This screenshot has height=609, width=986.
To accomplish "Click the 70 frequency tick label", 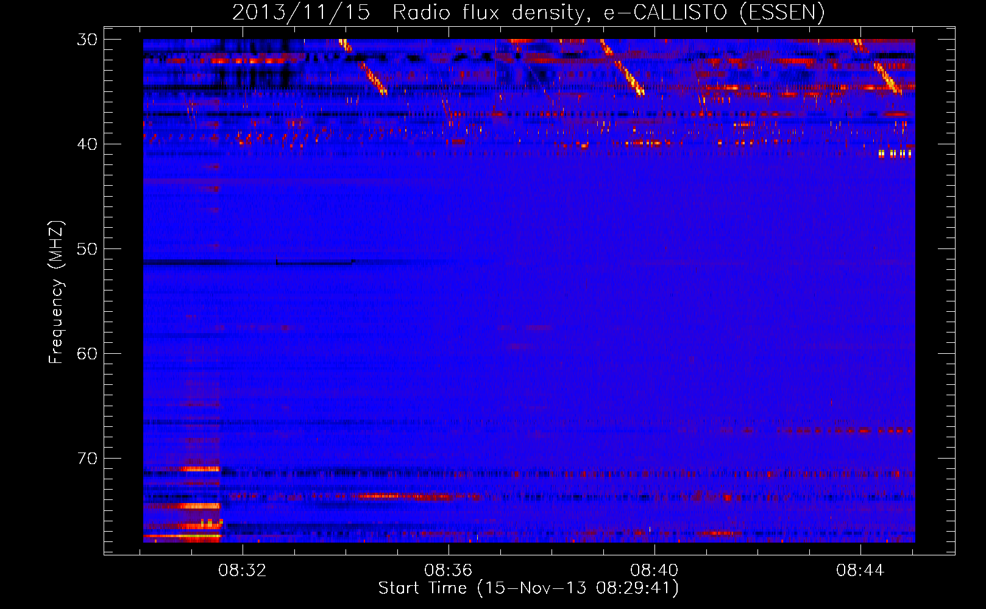I will 87,459.
